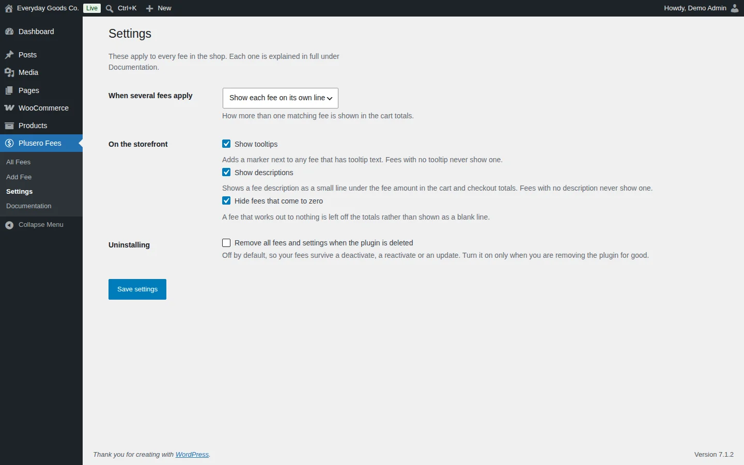
Task: Click the Save settings button
Action: 137,289
